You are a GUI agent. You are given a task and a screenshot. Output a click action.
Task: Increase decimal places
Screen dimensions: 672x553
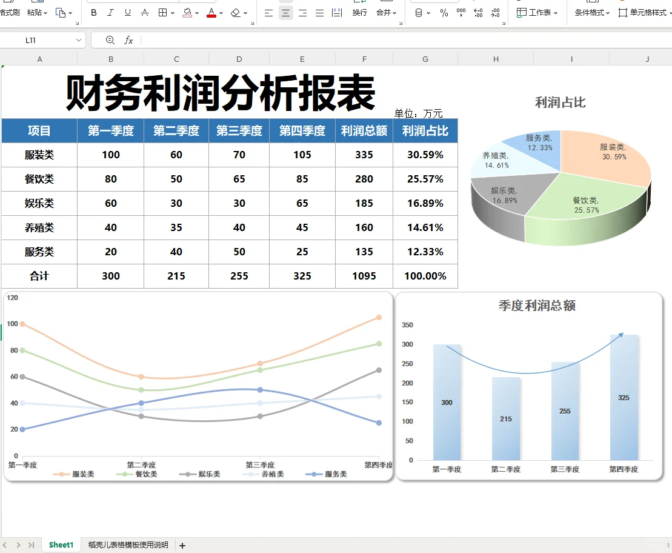(x=478, y=13)
